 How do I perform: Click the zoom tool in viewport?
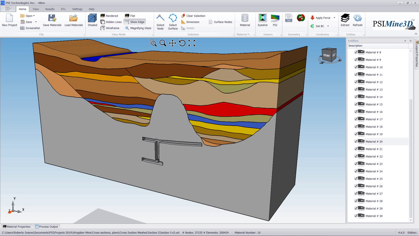[163, 43]
